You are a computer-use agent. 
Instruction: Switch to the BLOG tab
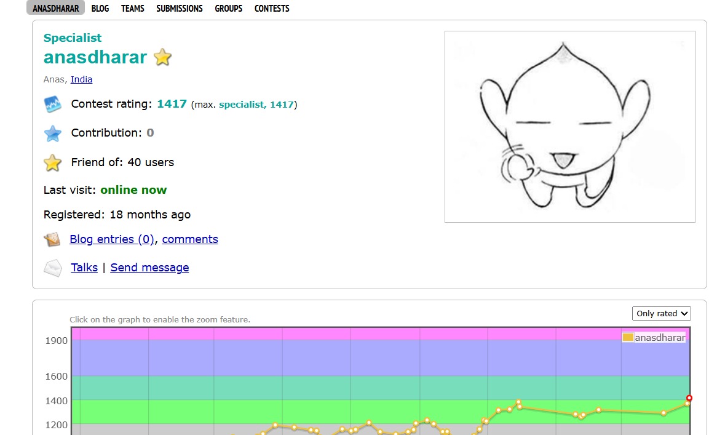point(100,8)
